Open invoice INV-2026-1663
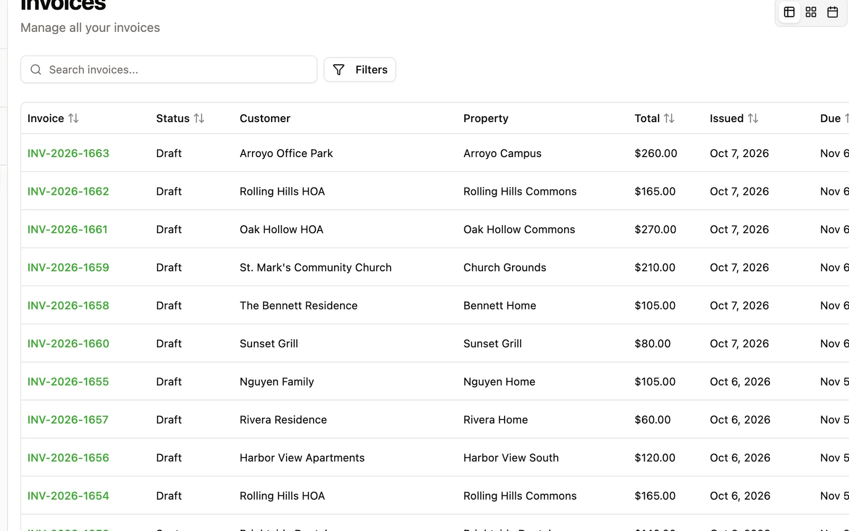This screenshot has width=849, height=531. point(68,153)
